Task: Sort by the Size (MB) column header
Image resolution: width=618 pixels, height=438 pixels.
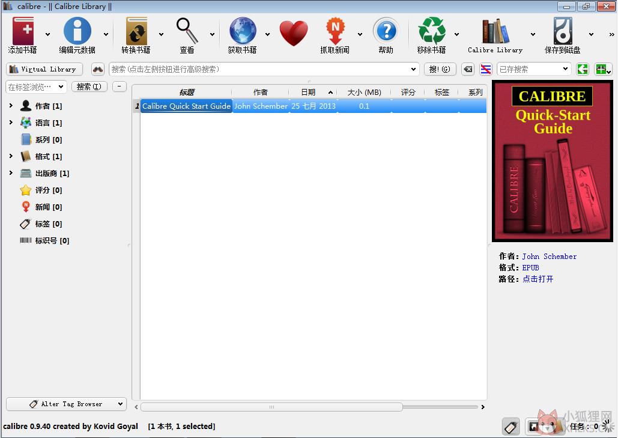Action: [x=364, y=93]
